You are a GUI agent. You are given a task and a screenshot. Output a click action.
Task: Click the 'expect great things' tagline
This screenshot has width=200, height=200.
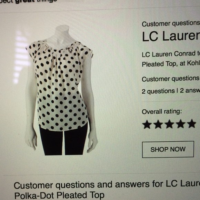(29, 1)
